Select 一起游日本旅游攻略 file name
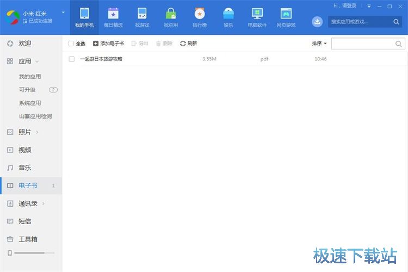 [101, 59]
